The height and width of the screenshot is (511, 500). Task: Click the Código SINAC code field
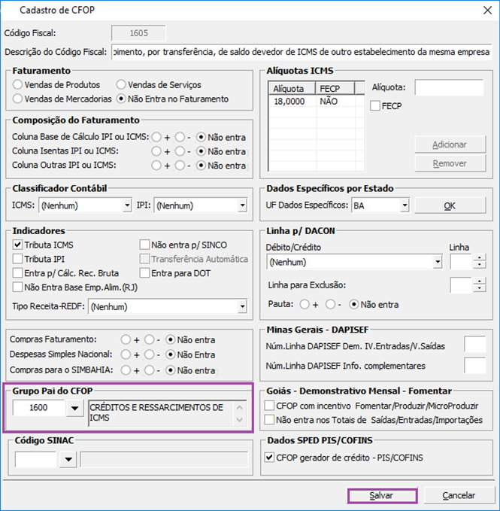pos(35,460)
